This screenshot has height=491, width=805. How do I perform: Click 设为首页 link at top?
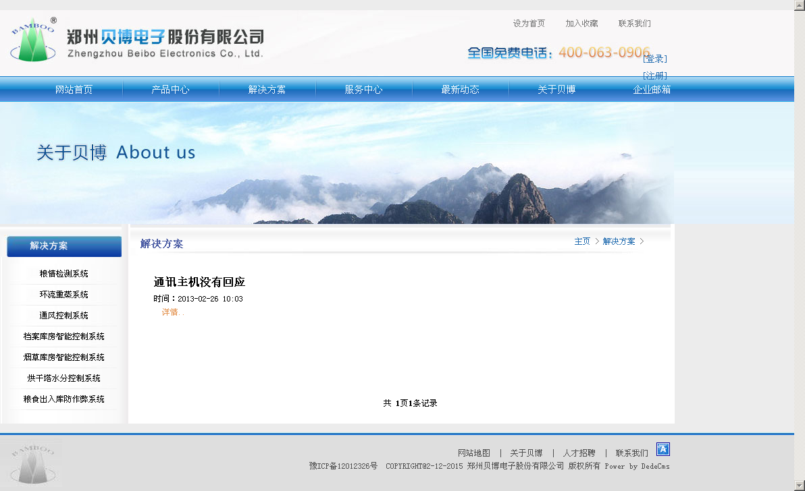coord(529,24)
